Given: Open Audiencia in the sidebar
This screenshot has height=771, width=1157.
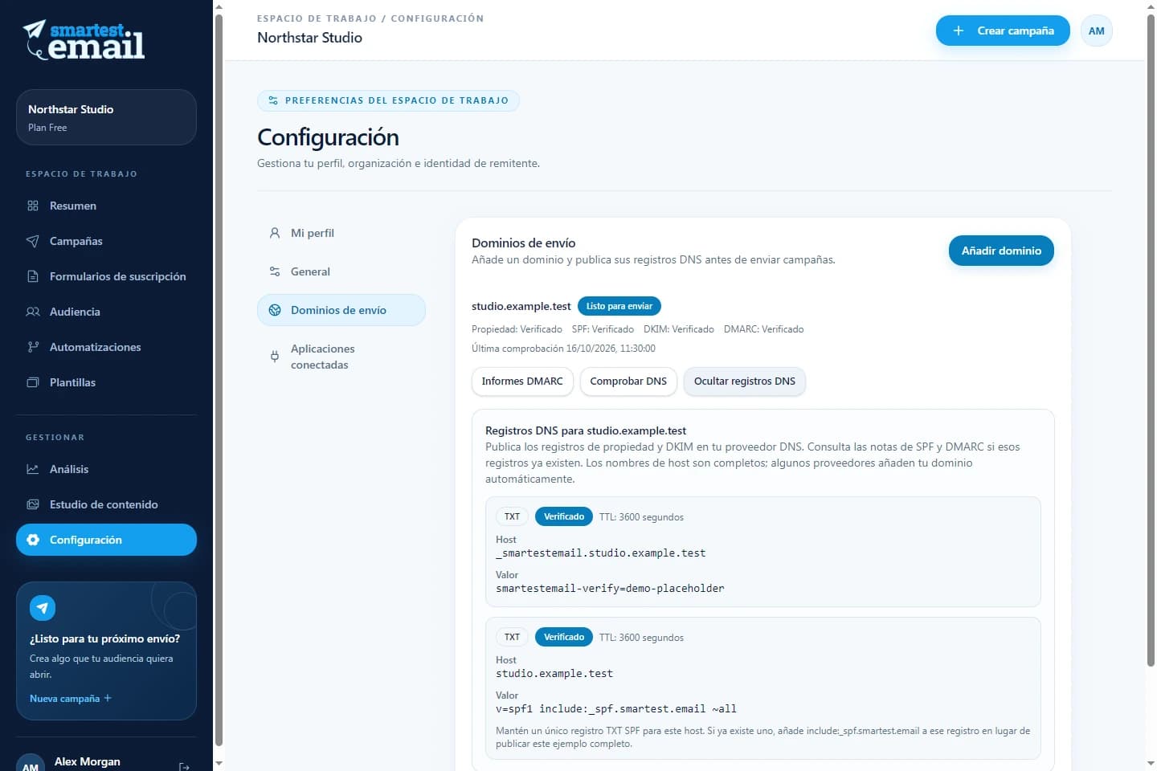Looking at the screenshot, I should (106, 312).
